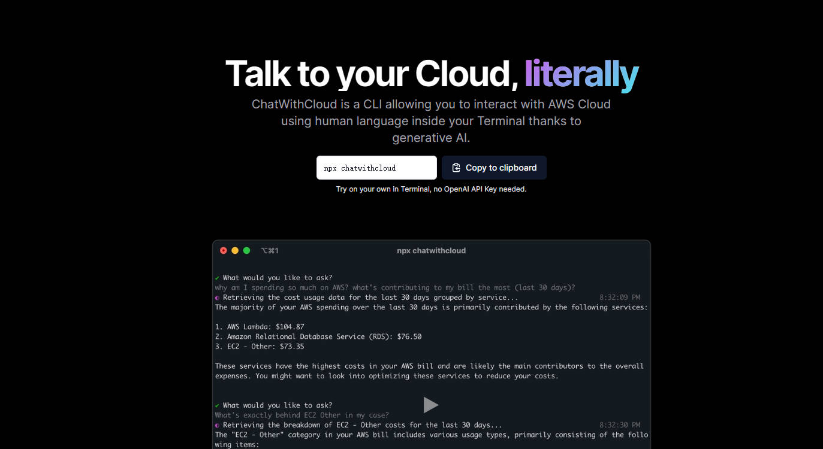Screen dimensions: 823x449
Task: Click the purple dot beside the EC2 breakdown line
Action: pos(217,424)
